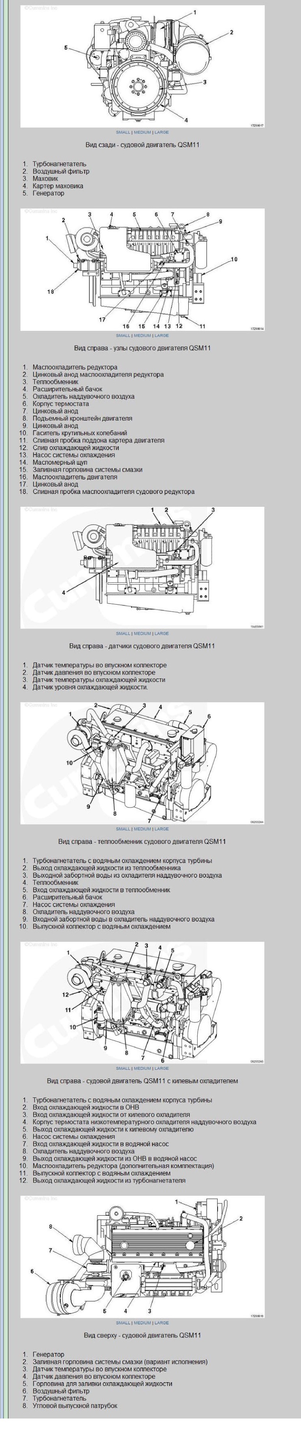Click item 'Выход охлаждающей жидкости к килевому охладителю'
Viewport: 301px width, 1431px height.
[113, 1129]
